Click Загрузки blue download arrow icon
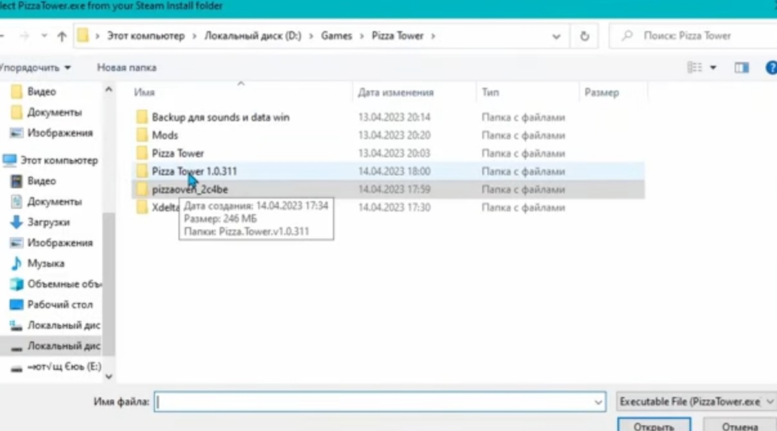 [x=17, y=222]
